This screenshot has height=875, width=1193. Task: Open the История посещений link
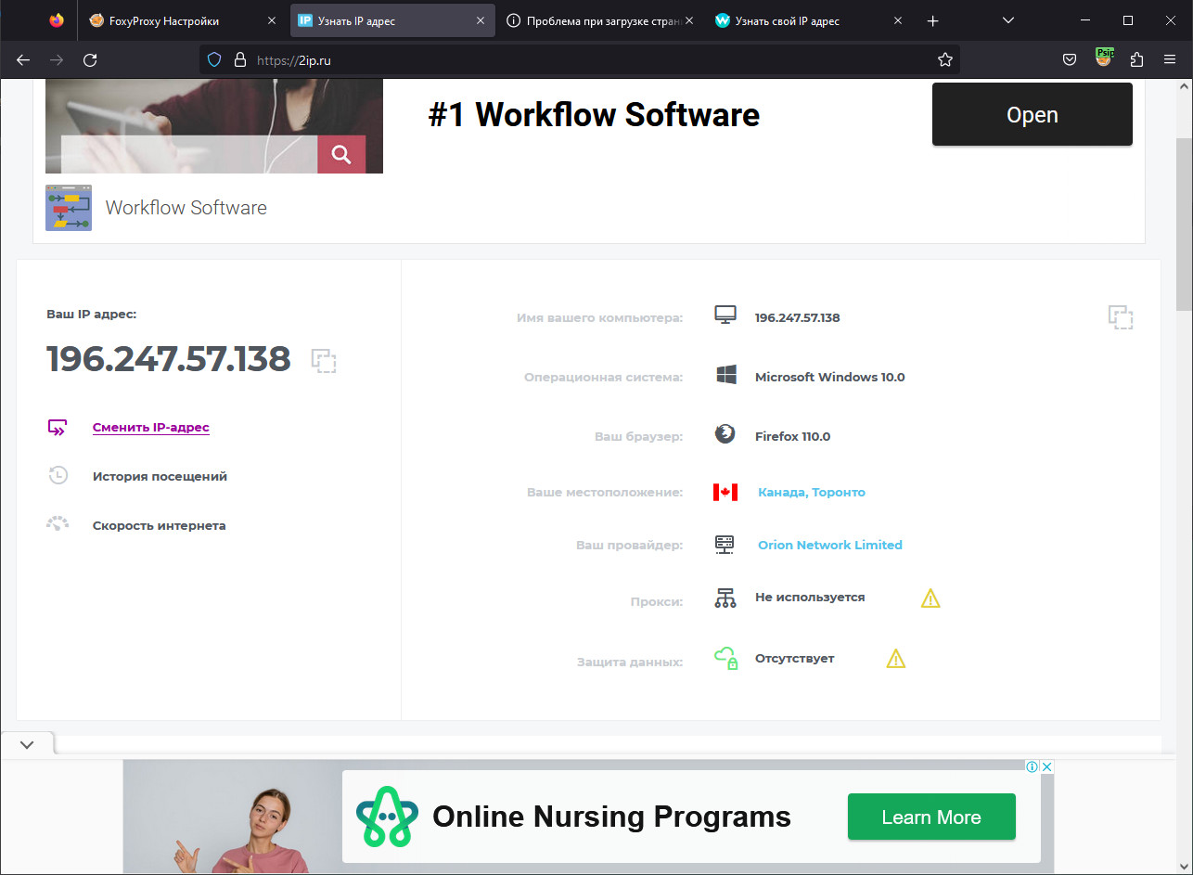pos(160,476)
